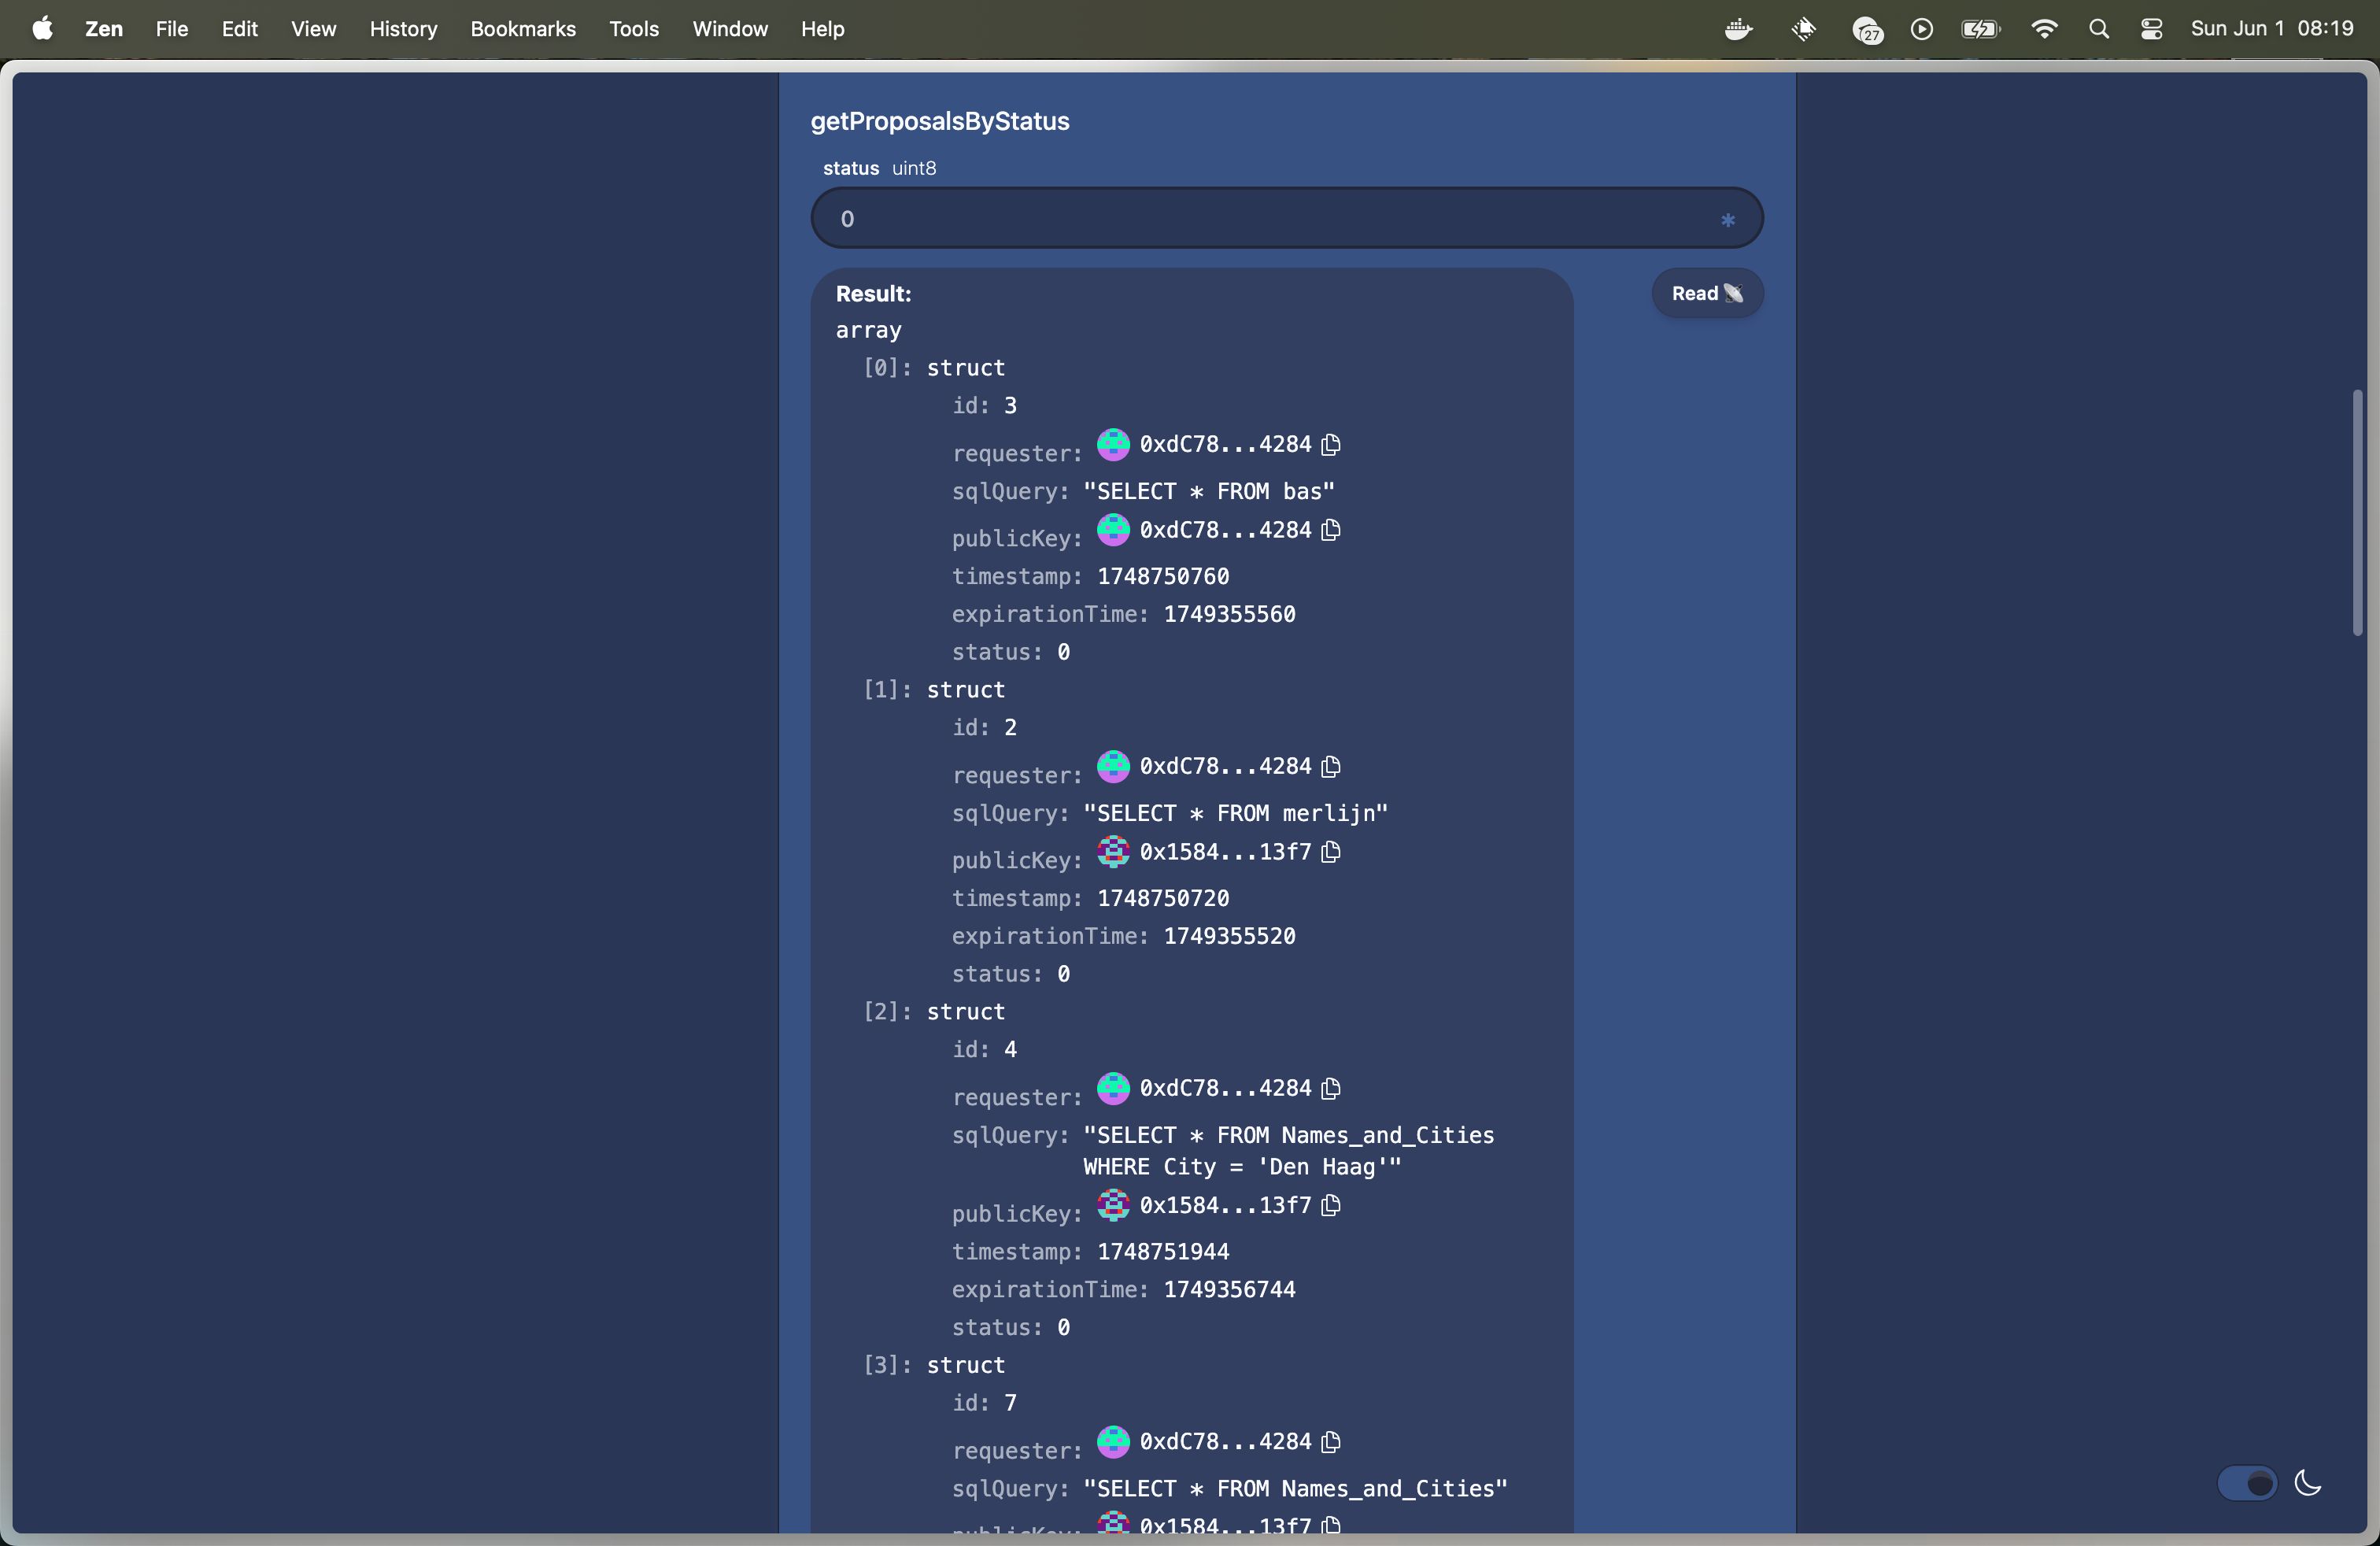
Task: Click publicKey address 0x1584...13f7 in struct [1]
Action: [1225, 852]
